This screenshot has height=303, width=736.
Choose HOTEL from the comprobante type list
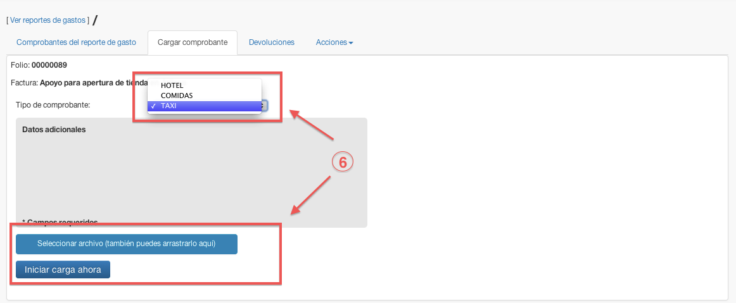(204, 85)
